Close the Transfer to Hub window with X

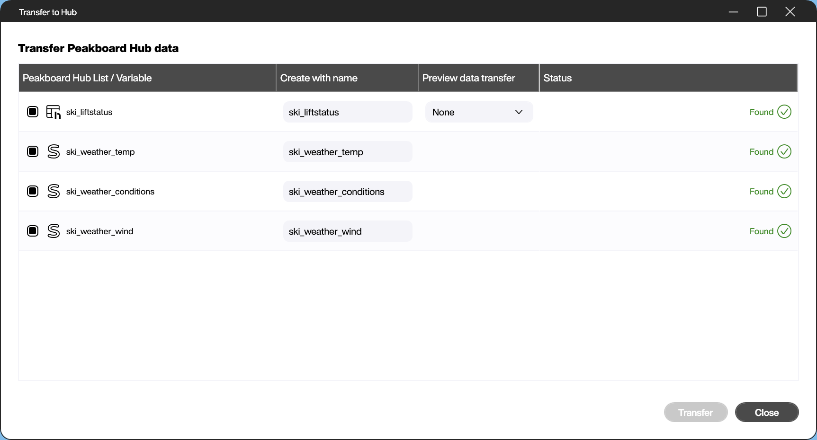click(790, 12)
